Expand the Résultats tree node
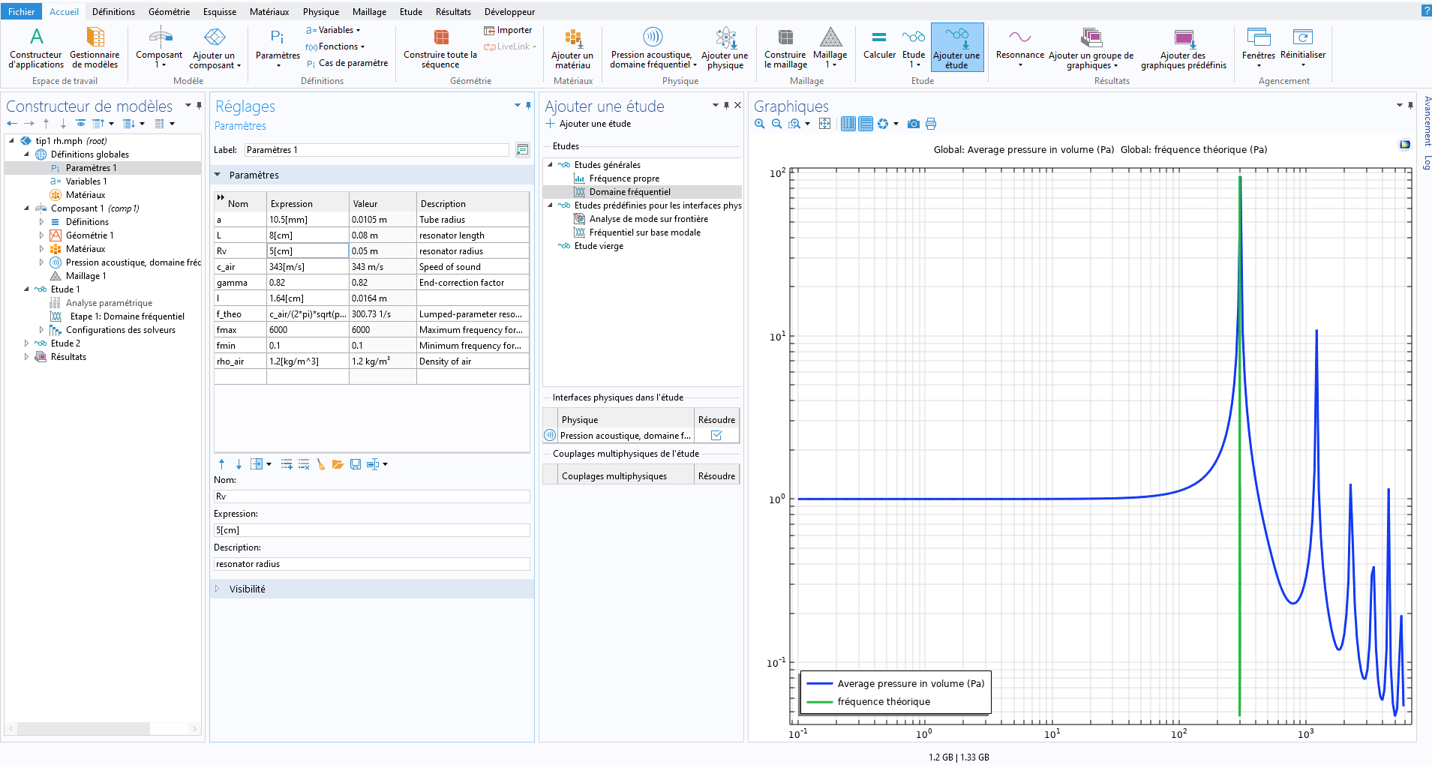The width and height of the screenshot is (1432, 765). coord(26,357)
